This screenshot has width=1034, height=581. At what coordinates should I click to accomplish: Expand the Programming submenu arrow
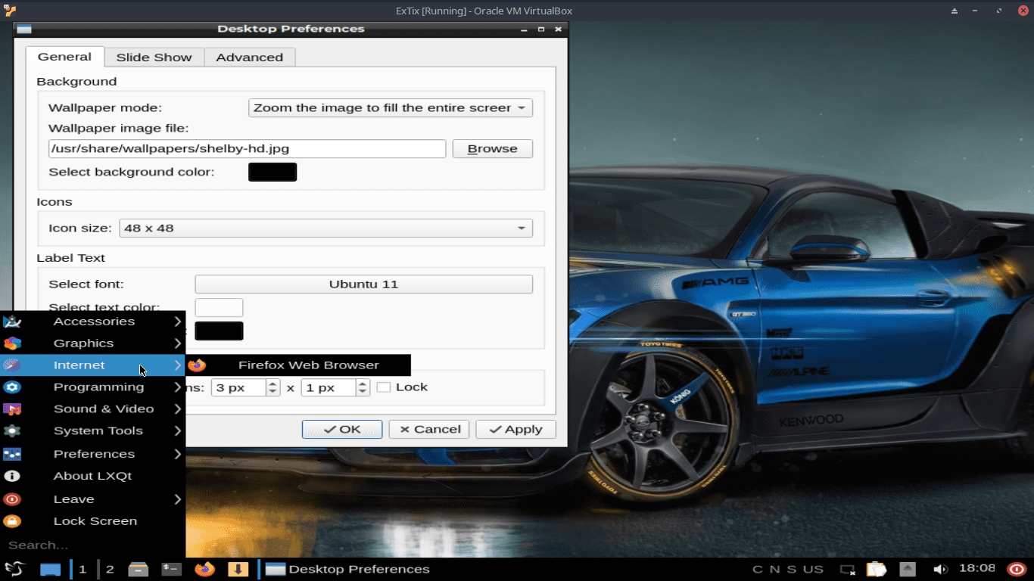pyautogui.click(x=178, y=387)
